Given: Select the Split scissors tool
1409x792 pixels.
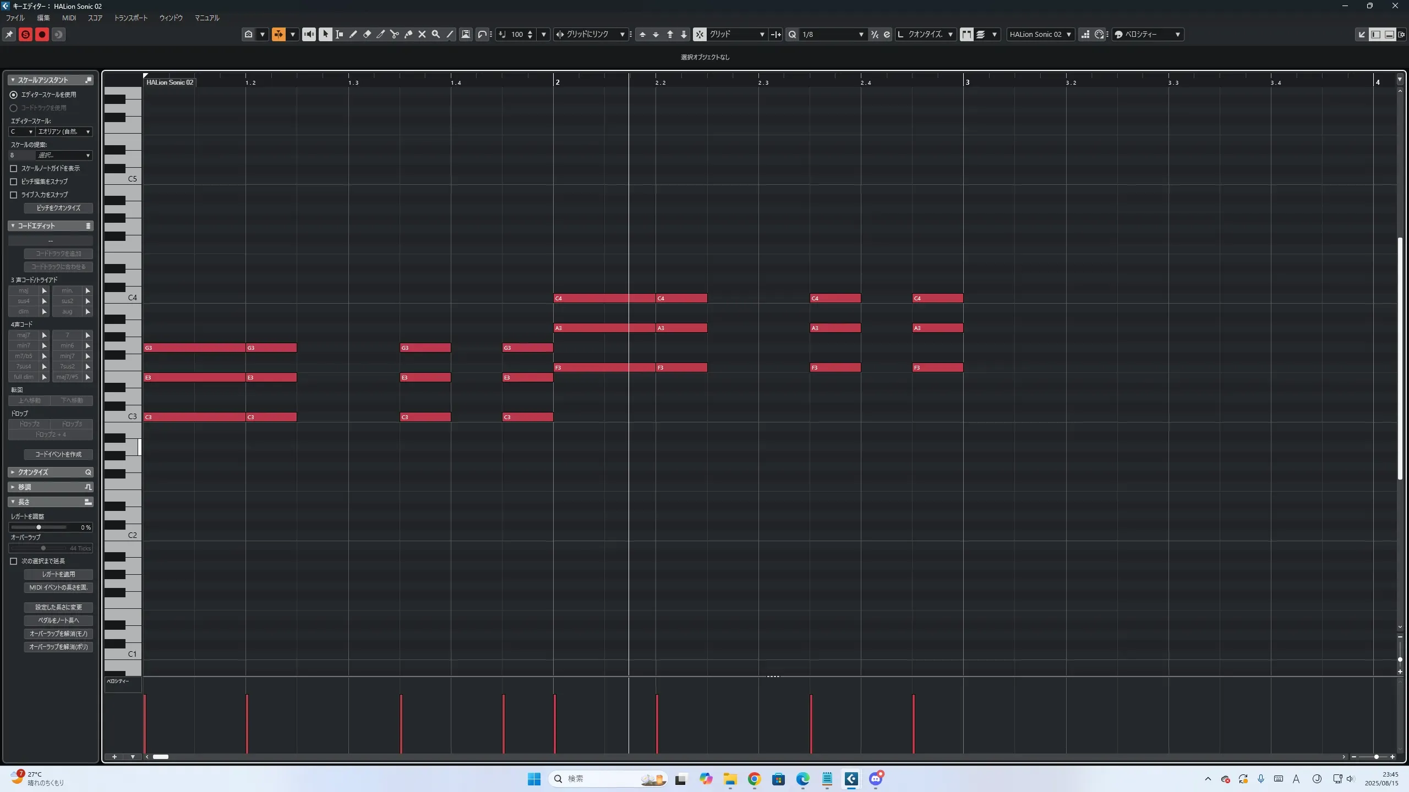Looking at the screenshot, I should [394, 34].
